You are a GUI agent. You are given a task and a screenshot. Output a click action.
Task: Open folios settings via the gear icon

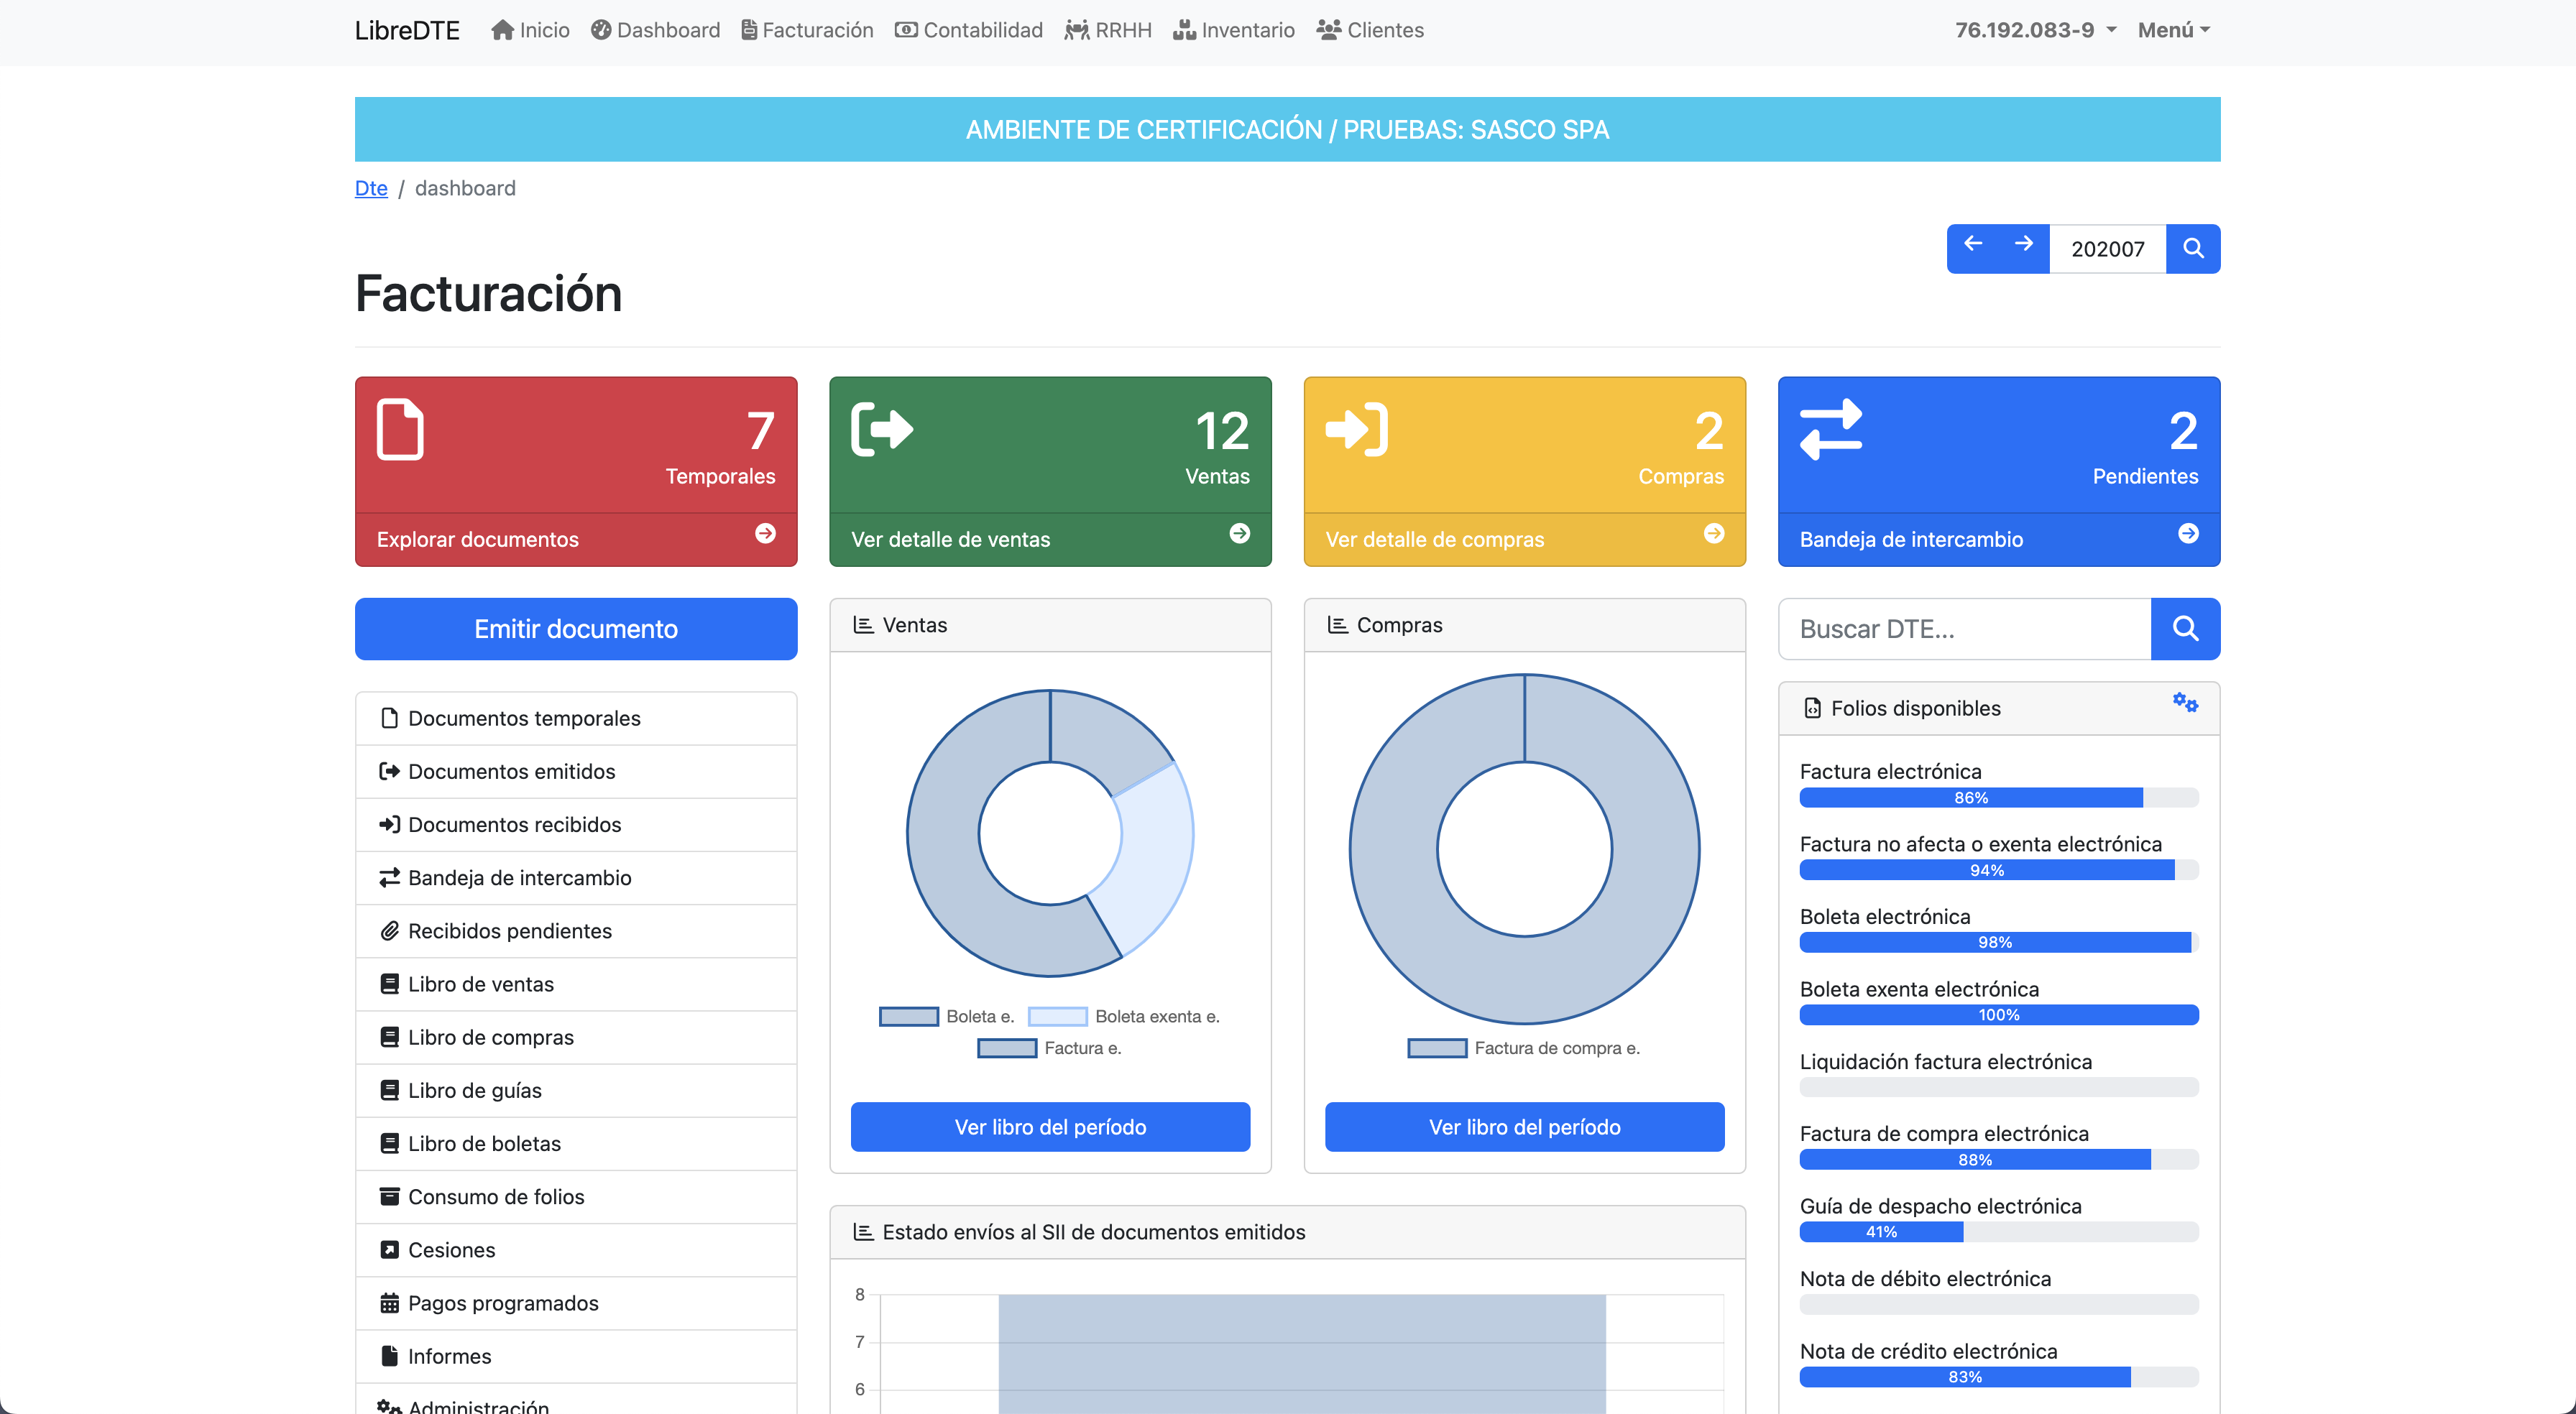tap(2185, 703)
